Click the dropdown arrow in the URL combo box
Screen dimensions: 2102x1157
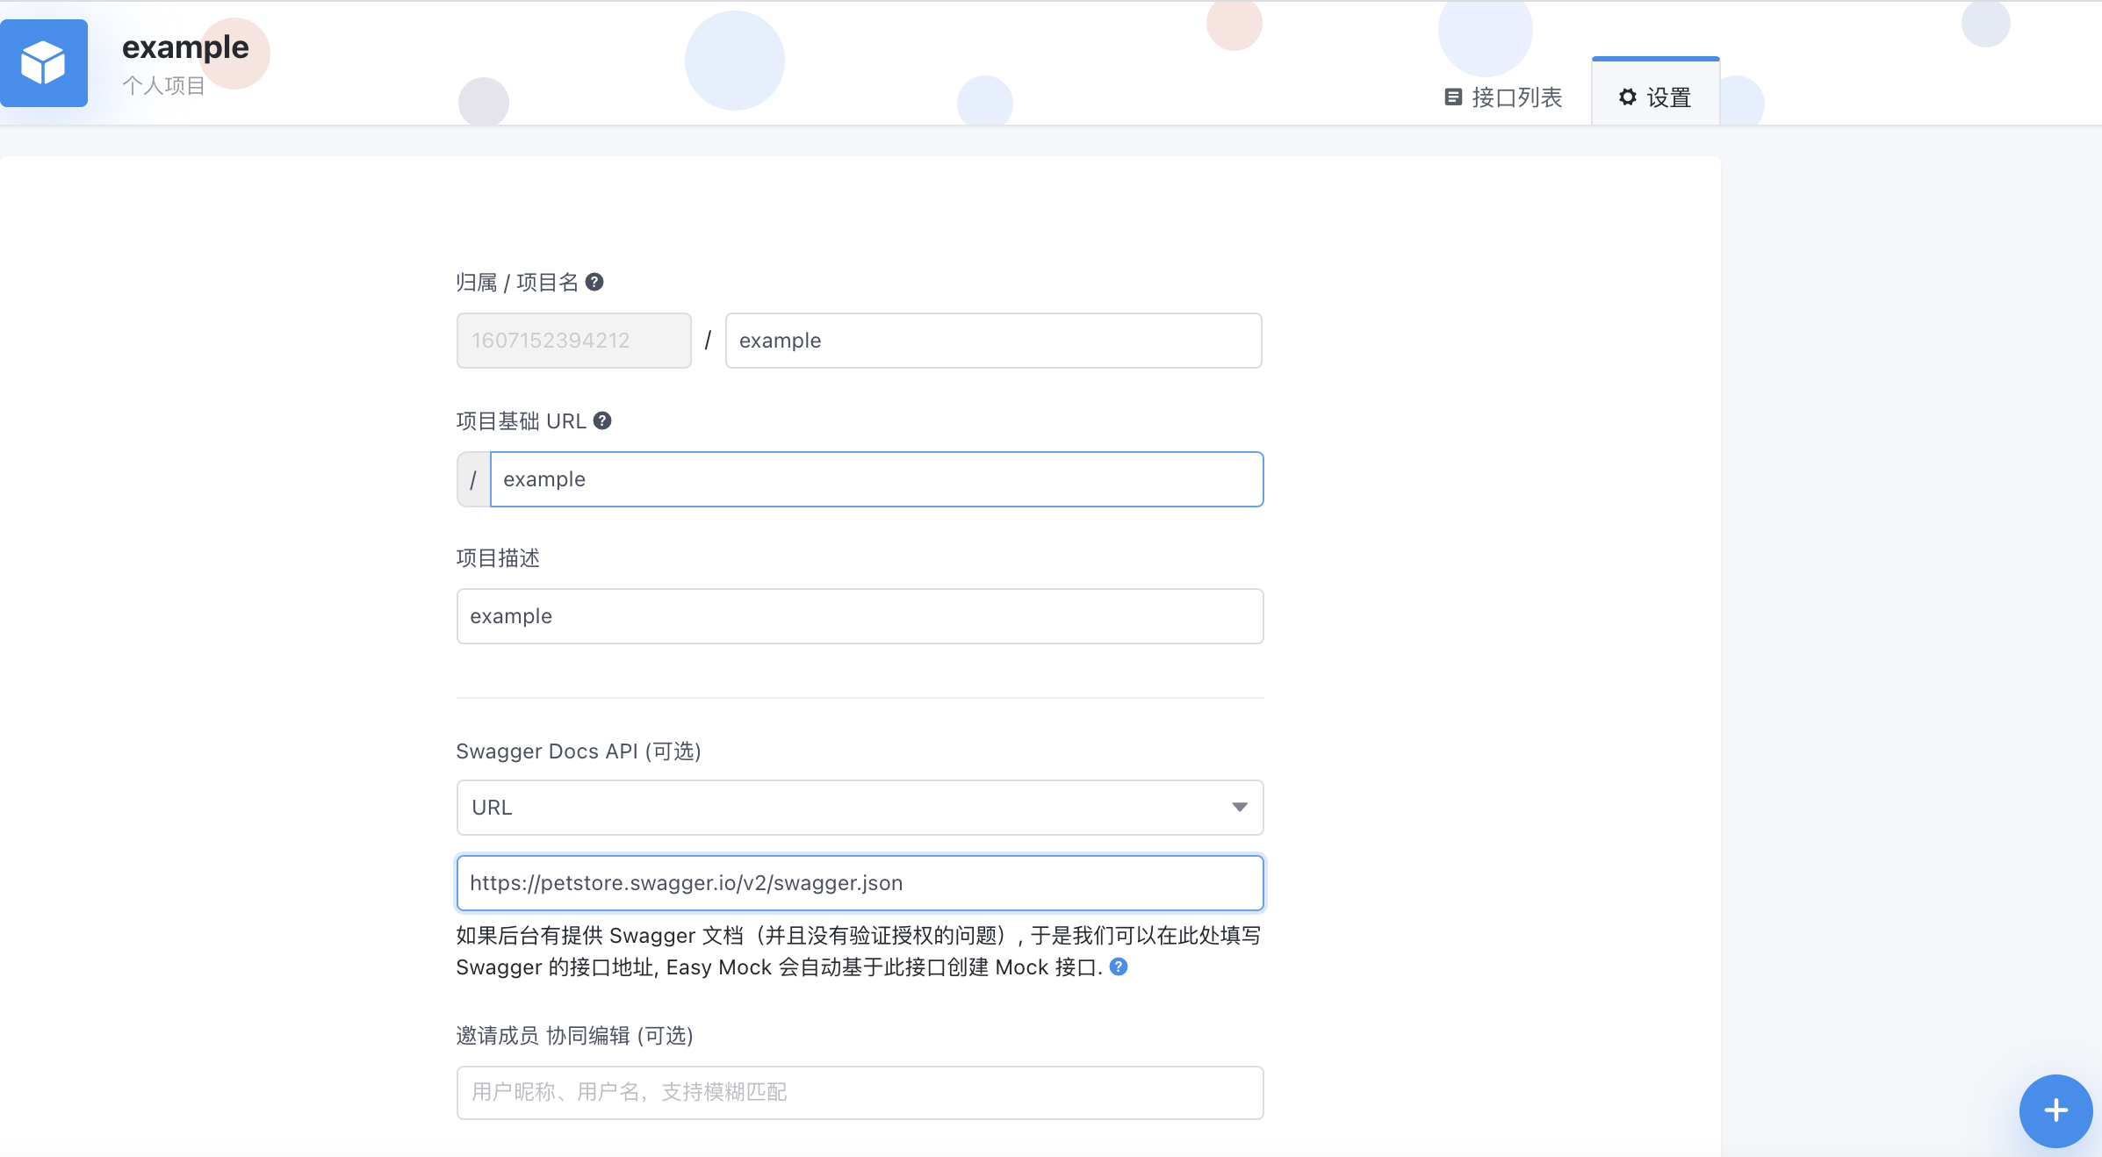pyautogui.click(x=1239, y=808)
